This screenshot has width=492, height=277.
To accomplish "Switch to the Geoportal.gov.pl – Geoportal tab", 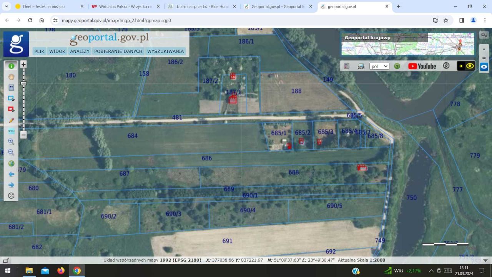I will 278,7.
